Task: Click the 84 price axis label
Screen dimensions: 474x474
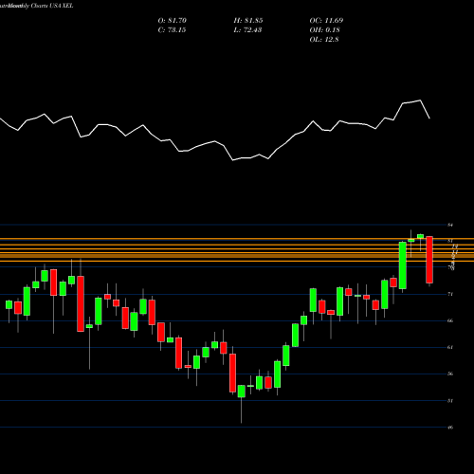Action: [450, 225]
